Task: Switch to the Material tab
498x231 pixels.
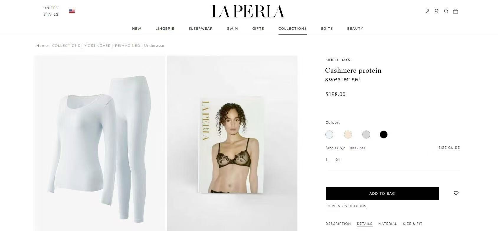Action: (x=388, y=224)
